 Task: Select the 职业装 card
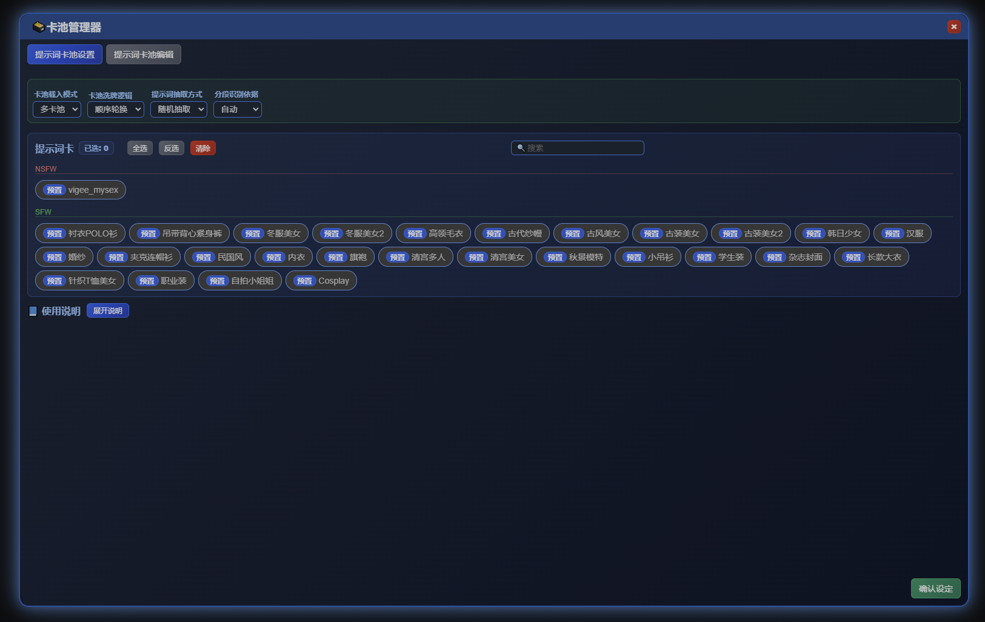pyautogui.click(x=161, y=281)
